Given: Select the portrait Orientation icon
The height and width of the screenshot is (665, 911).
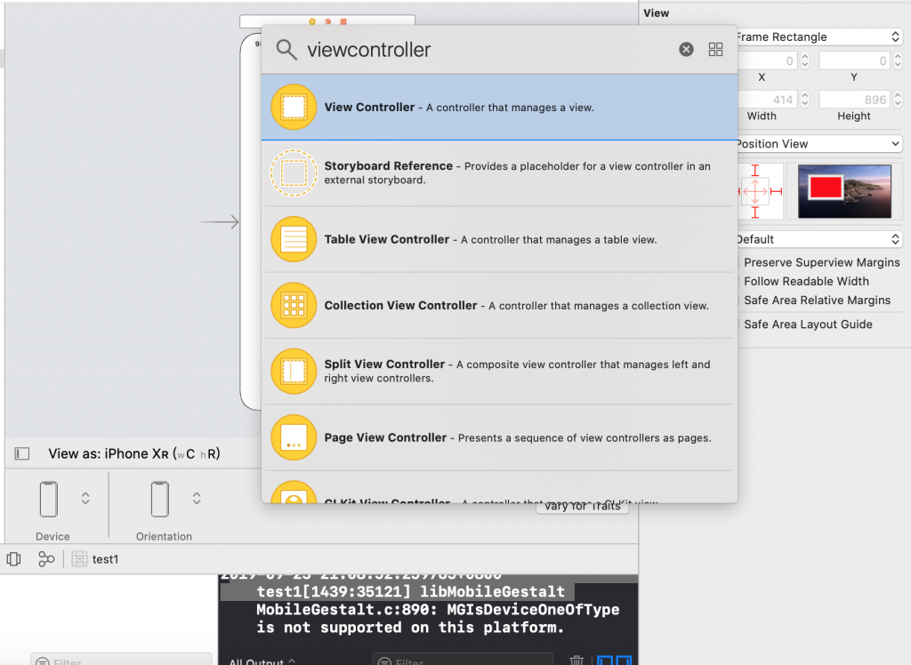Looking at the screenshot, I should [160, 499].
